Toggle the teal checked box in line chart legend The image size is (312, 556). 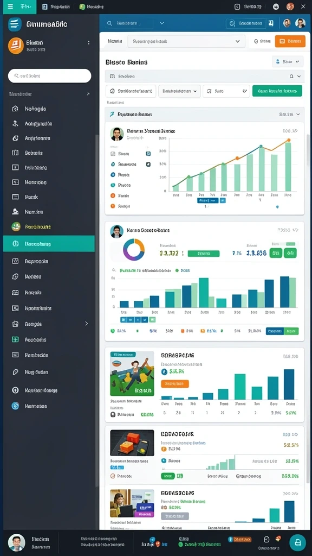[x=148, y=154]
